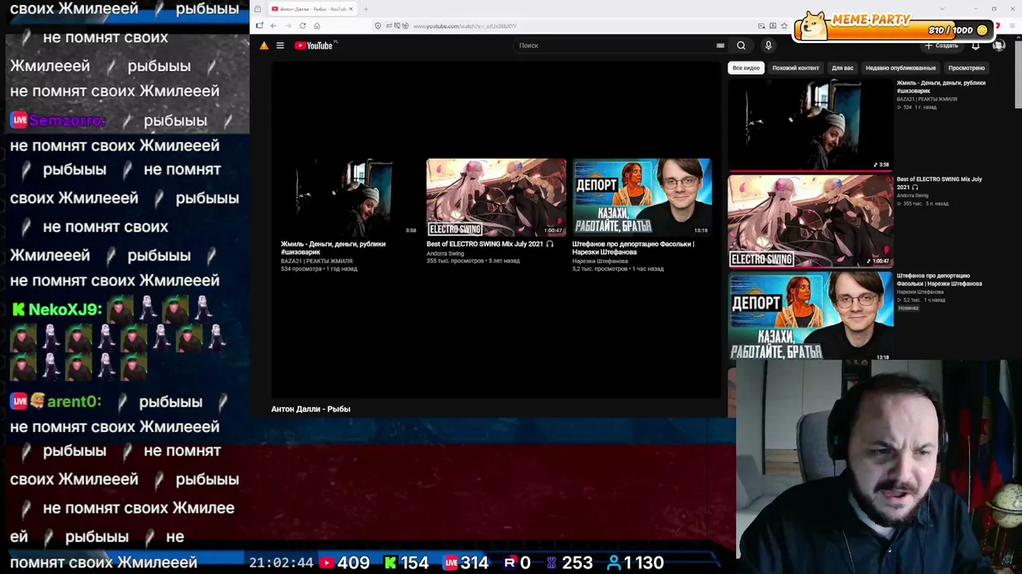Viewport: 1022px width, 574px height.
Task: Click the YouTube viewer count 409
Action: click(x=353, y=563)
